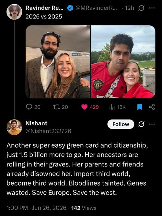Click the 1:00 PM Jun 26, 2026 timestamp

(x=36, y=208)
